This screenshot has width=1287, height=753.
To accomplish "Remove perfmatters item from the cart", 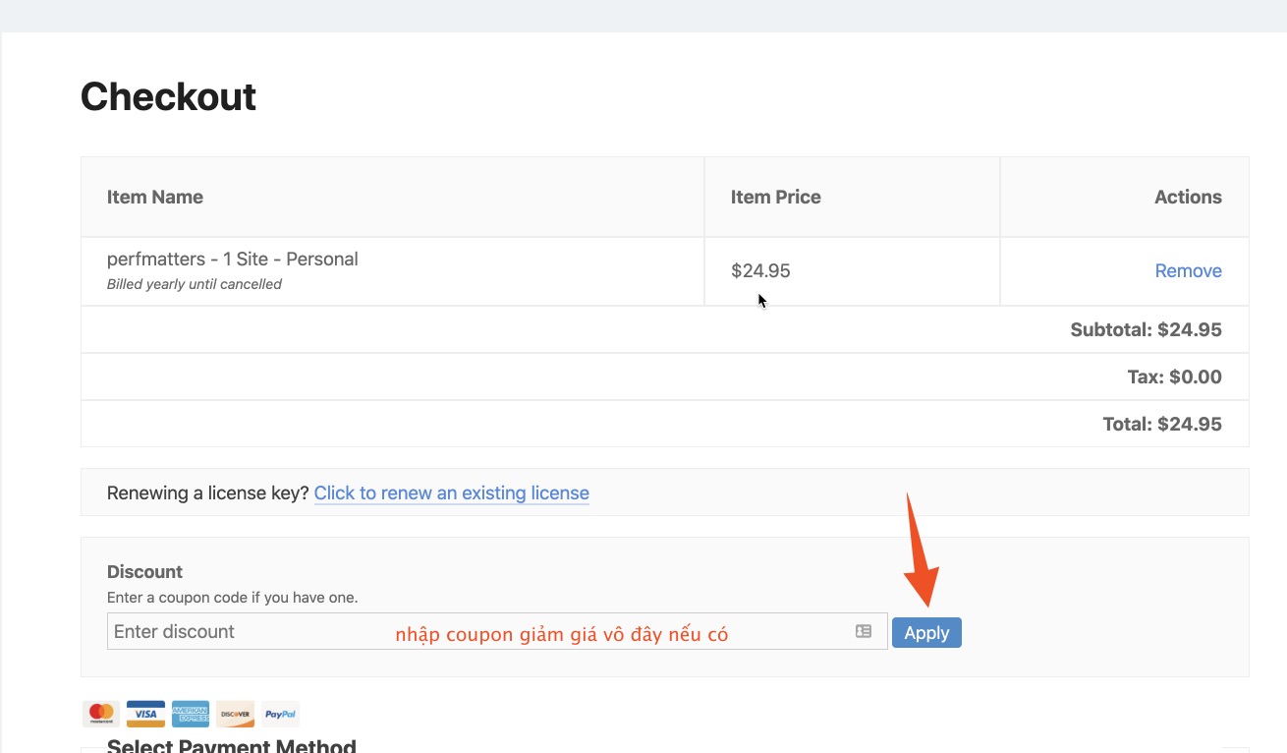I will tap(1188, 271).
